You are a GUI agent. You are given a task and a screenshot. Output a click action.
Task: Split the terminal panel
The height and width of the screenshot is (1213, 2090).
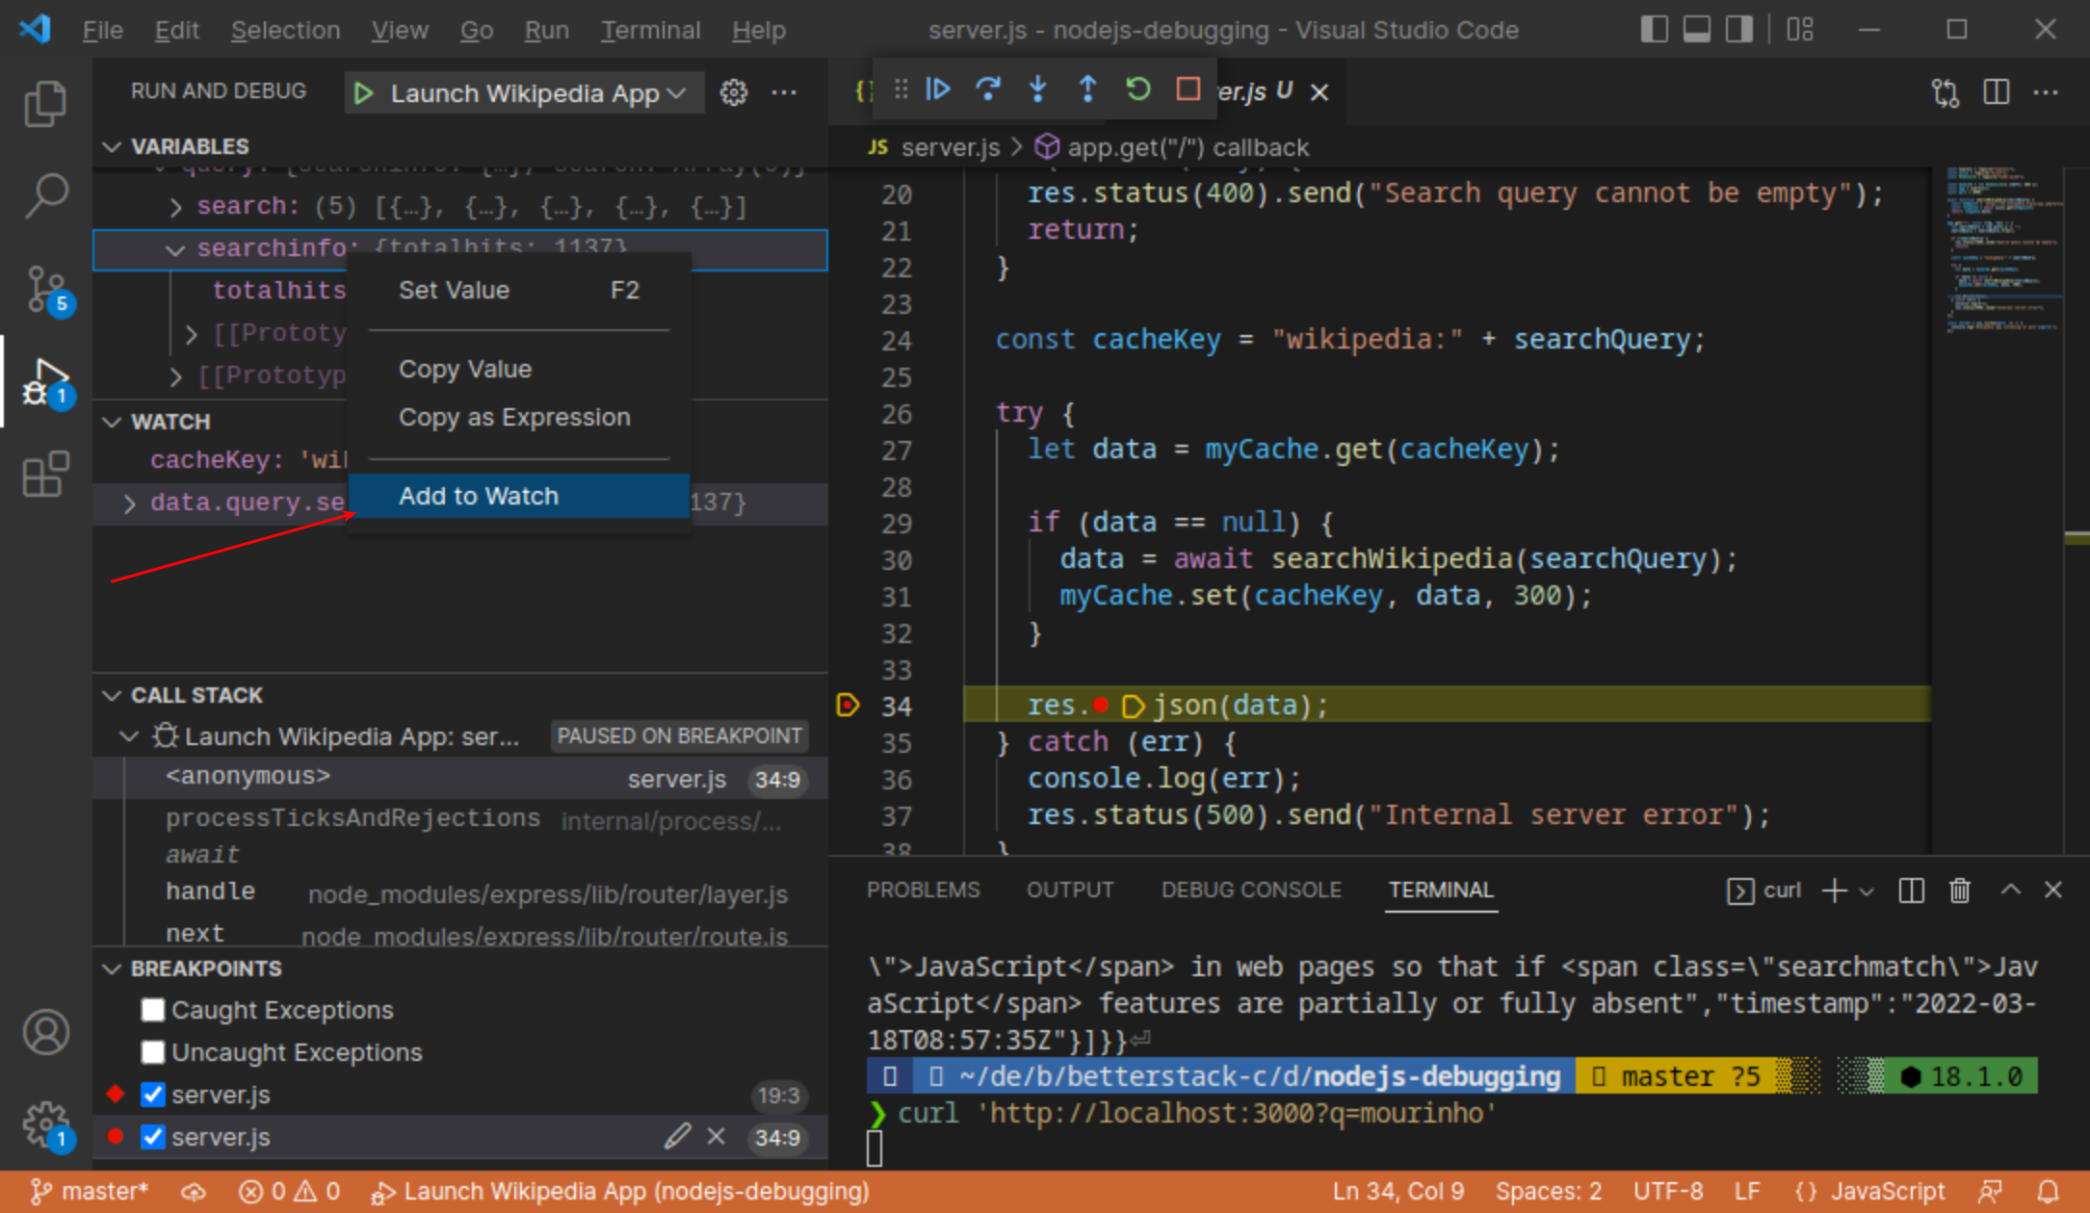tap(1911, 890)
